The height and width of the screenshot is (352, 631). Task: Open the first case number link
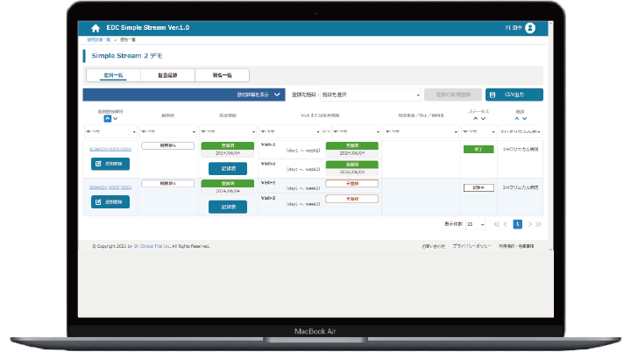coord(110,149)
